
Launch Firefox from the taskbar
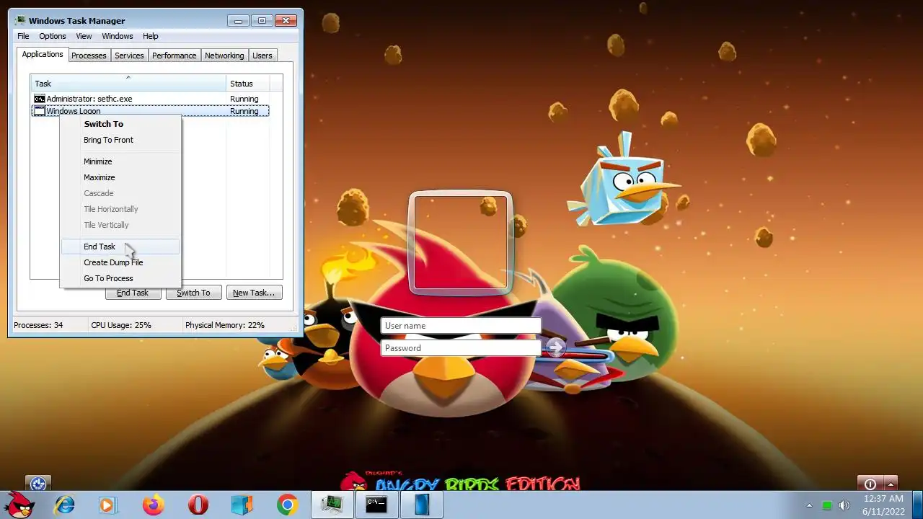[x=153, y=505]
